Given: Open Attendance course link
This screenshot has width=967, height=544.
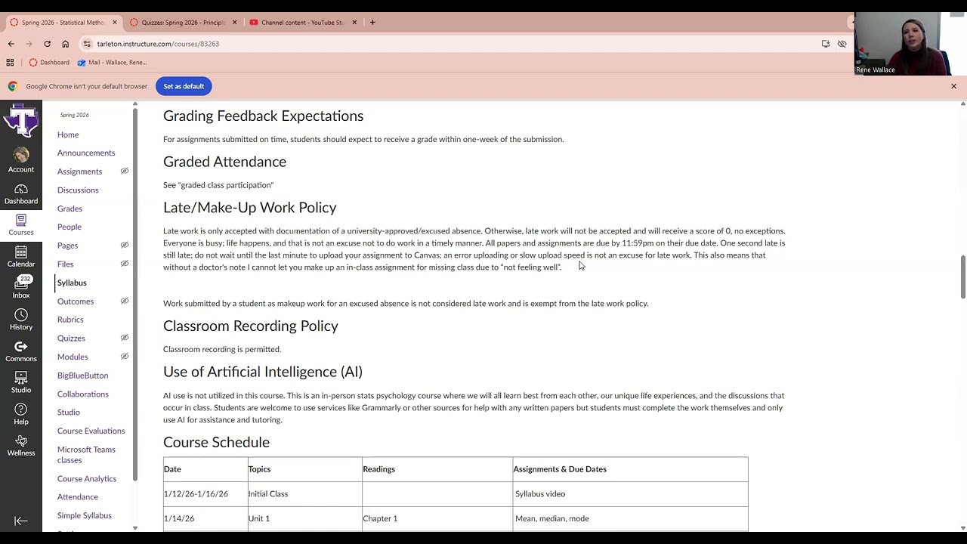Looking at the screenshot, I should [x=78, y=497].
